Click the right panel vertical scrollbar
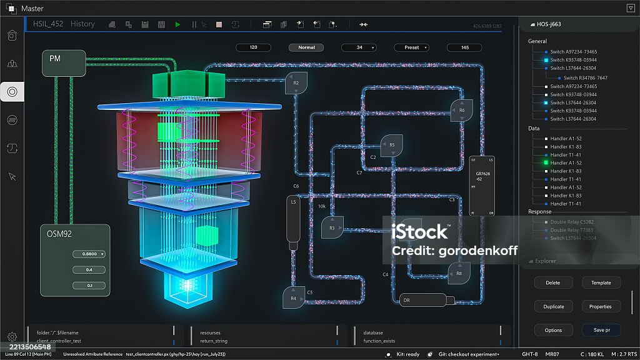 point(632,302)
